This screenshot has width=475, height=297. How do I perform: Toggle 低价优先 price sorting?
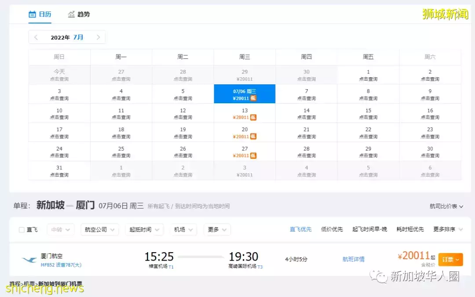point(332,229)
